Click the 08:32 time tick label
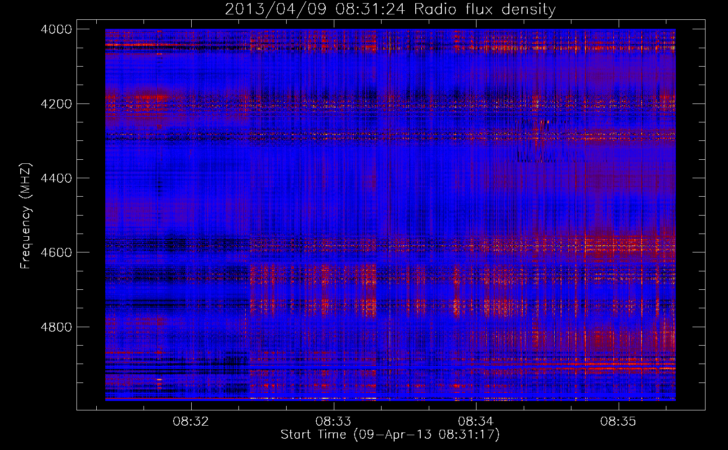Viewport: 728px width, 450px height. (191, 422)
